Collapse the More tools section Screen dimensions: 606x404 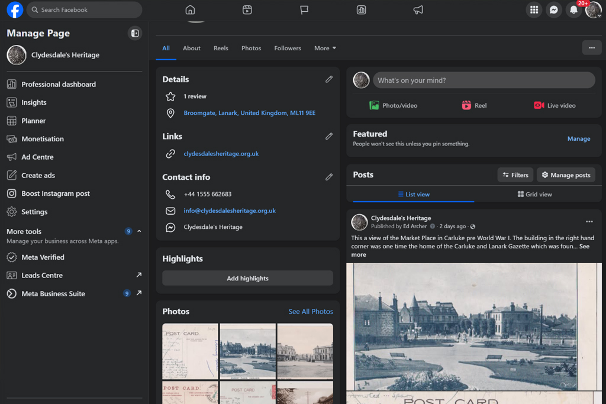[139, 231]
